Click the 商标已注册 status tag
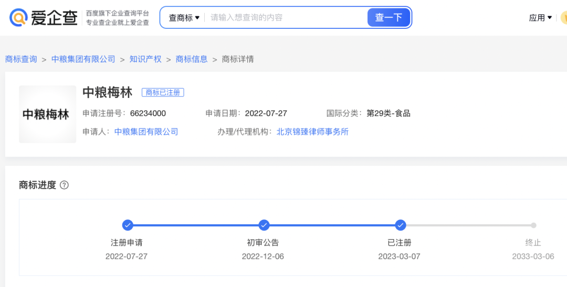This screenshot has width=567, height=287. [163, 93]
